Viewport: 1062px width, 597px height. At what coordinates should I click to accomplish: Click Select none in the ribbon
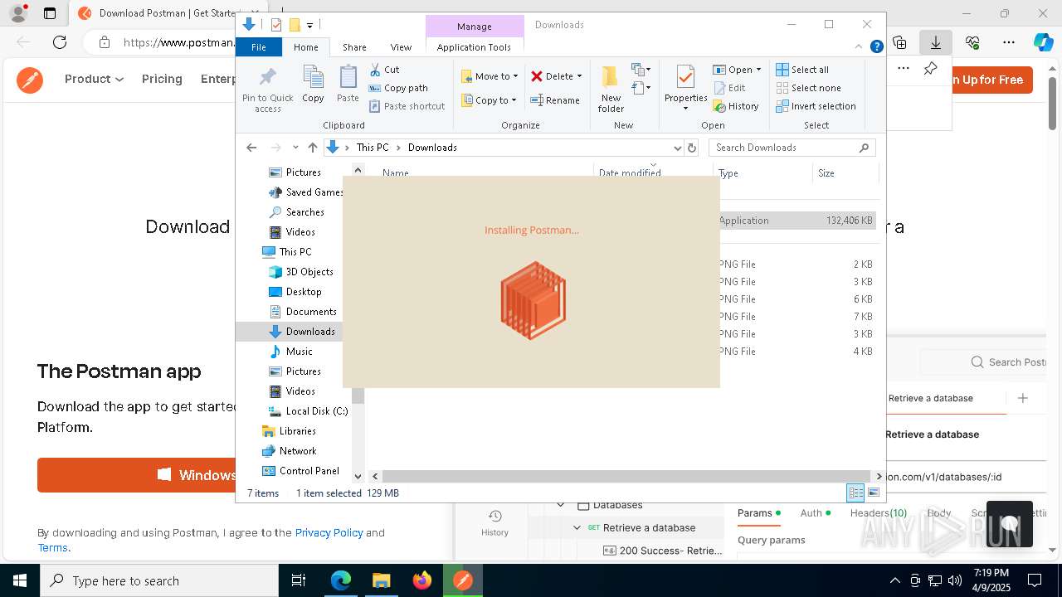coord(808,88)
